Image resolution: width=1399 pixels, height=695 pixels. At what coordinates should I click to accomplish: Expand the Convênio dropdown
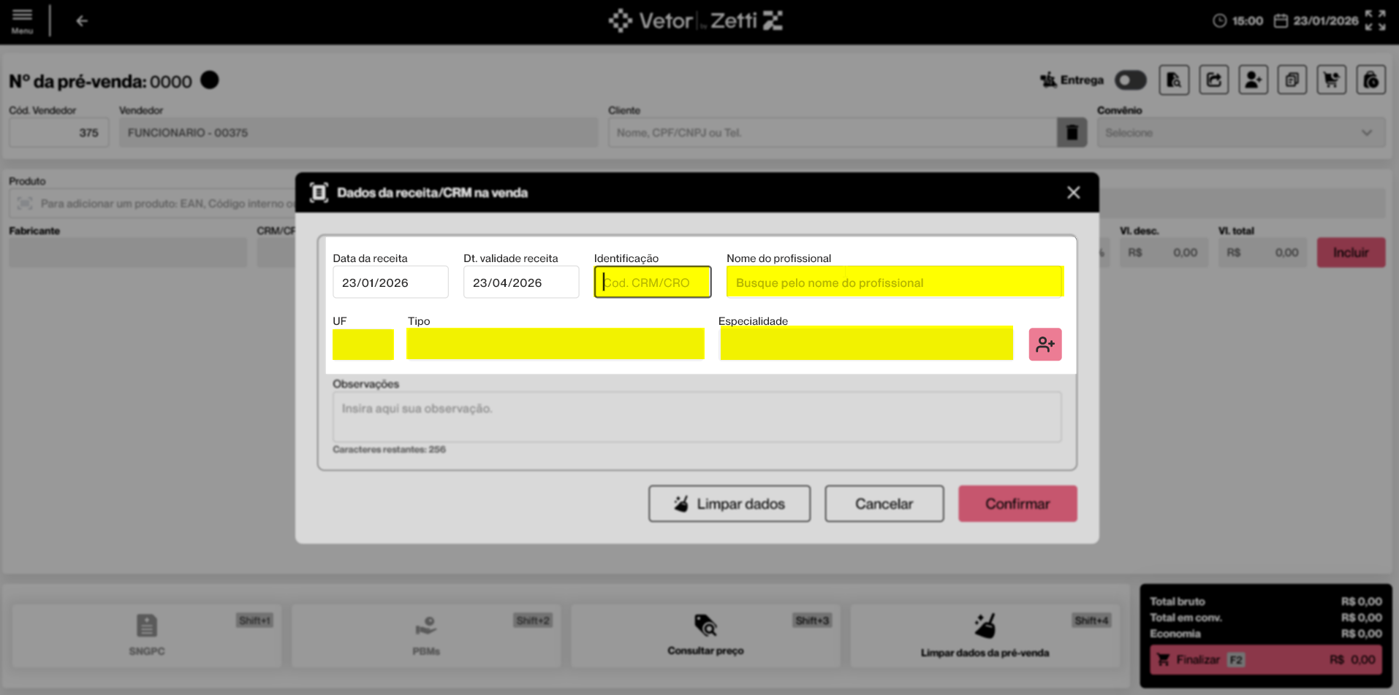(1241, 133)
